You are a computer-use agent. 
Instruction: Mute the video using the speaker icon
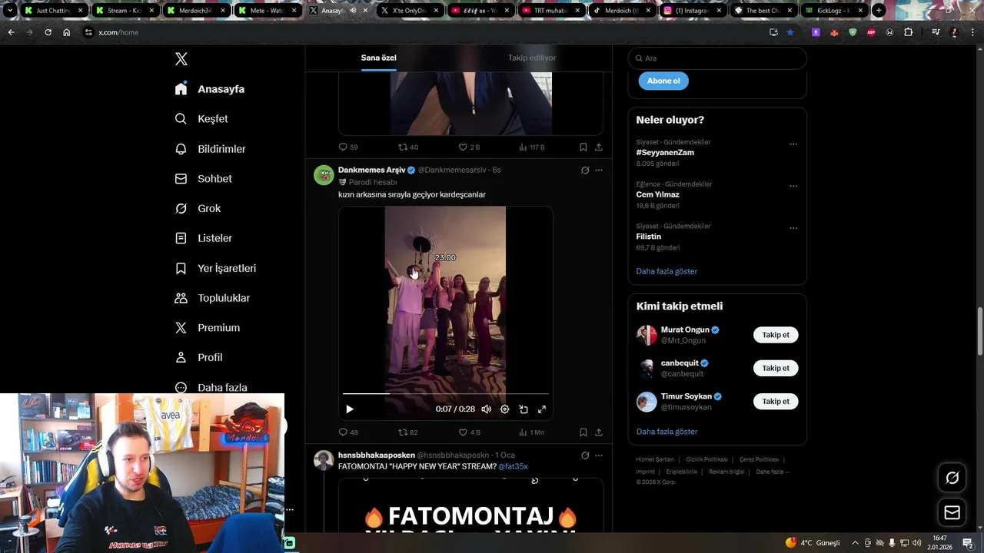[x=486, y=409]
